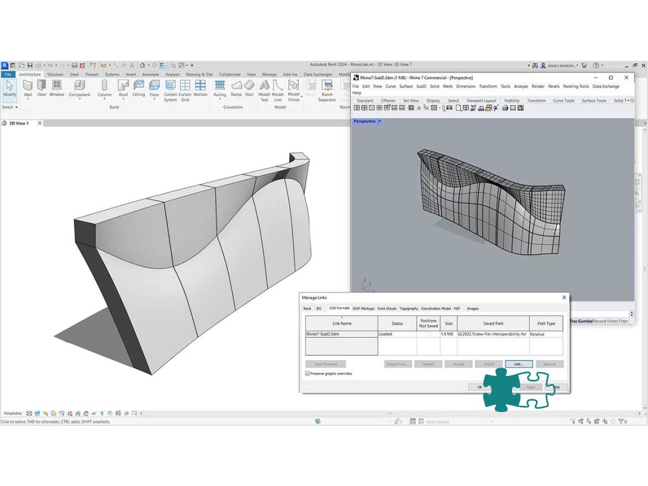Check Positions Not Saved box for Rhino7-SubD.3dm
Viewport: 648px width, 486px height.
pos(428,334)
